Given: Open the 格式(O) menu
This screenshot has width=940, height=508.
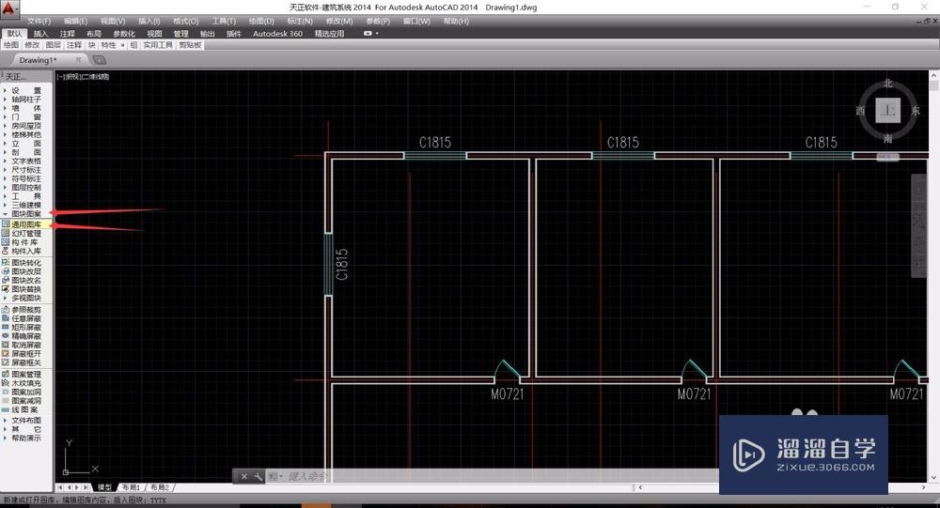Looking at the screenshot, I should [186, 22].
